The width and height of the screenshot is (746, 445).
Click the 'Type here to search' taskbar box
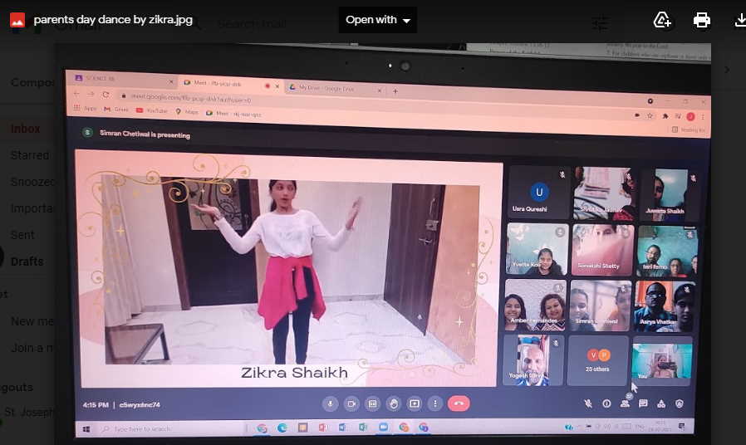174,429
